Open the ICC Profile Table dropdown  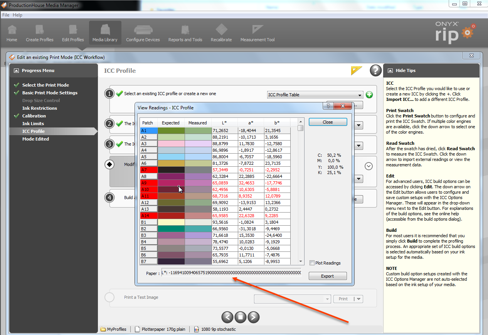point(315,95)
